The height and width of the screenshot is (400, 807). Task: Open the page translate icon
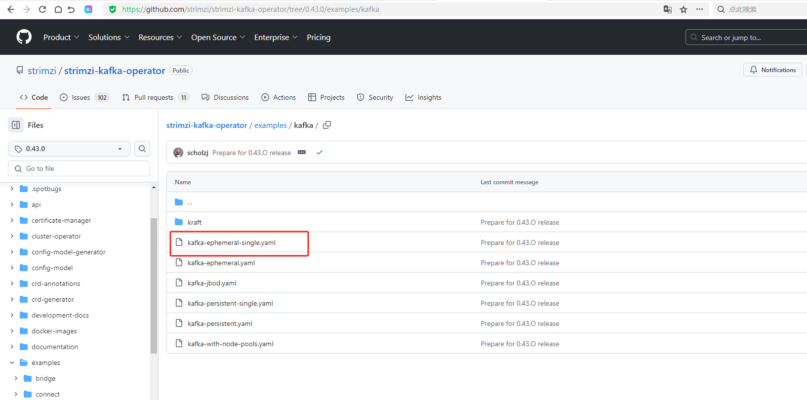[668, 9]
